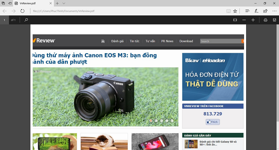
Task: Open PR News menu item
Action: pyautogui.click(x=167, y=41)
